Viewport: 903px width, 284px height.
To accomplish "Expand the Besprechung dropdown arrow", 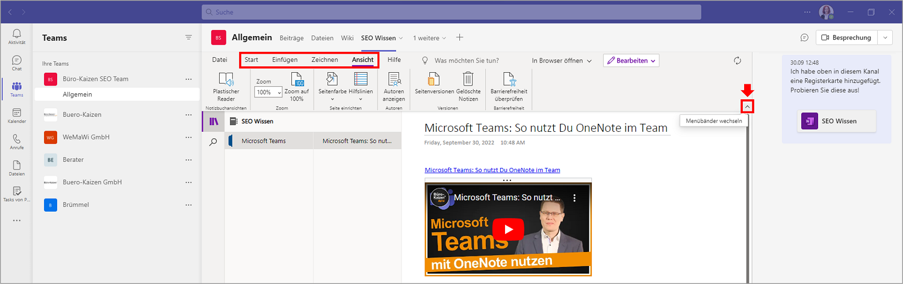I will point(885,37).
